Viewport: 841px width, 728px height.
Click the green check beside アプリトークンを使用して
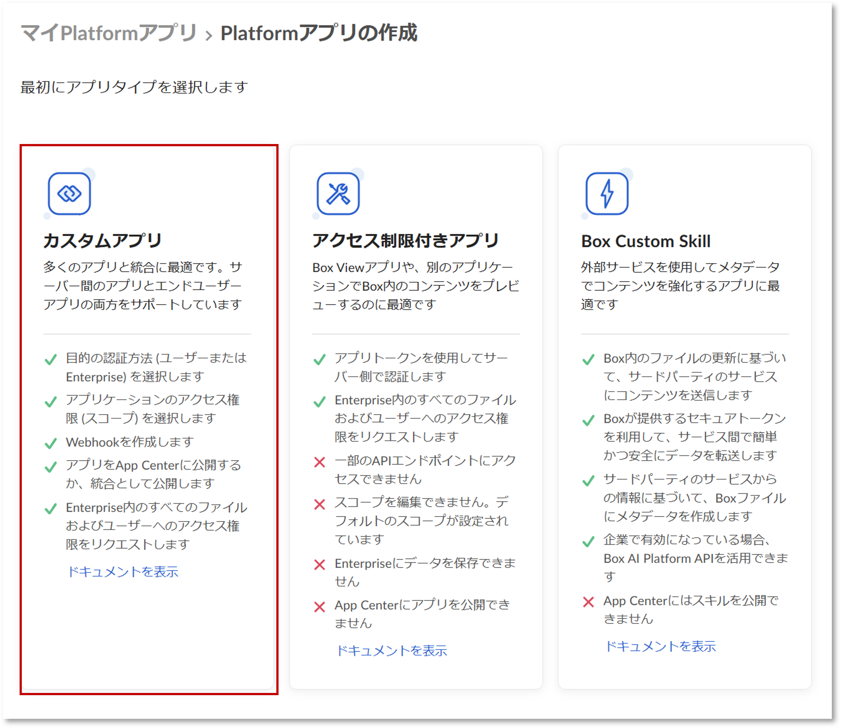[320, 359]
